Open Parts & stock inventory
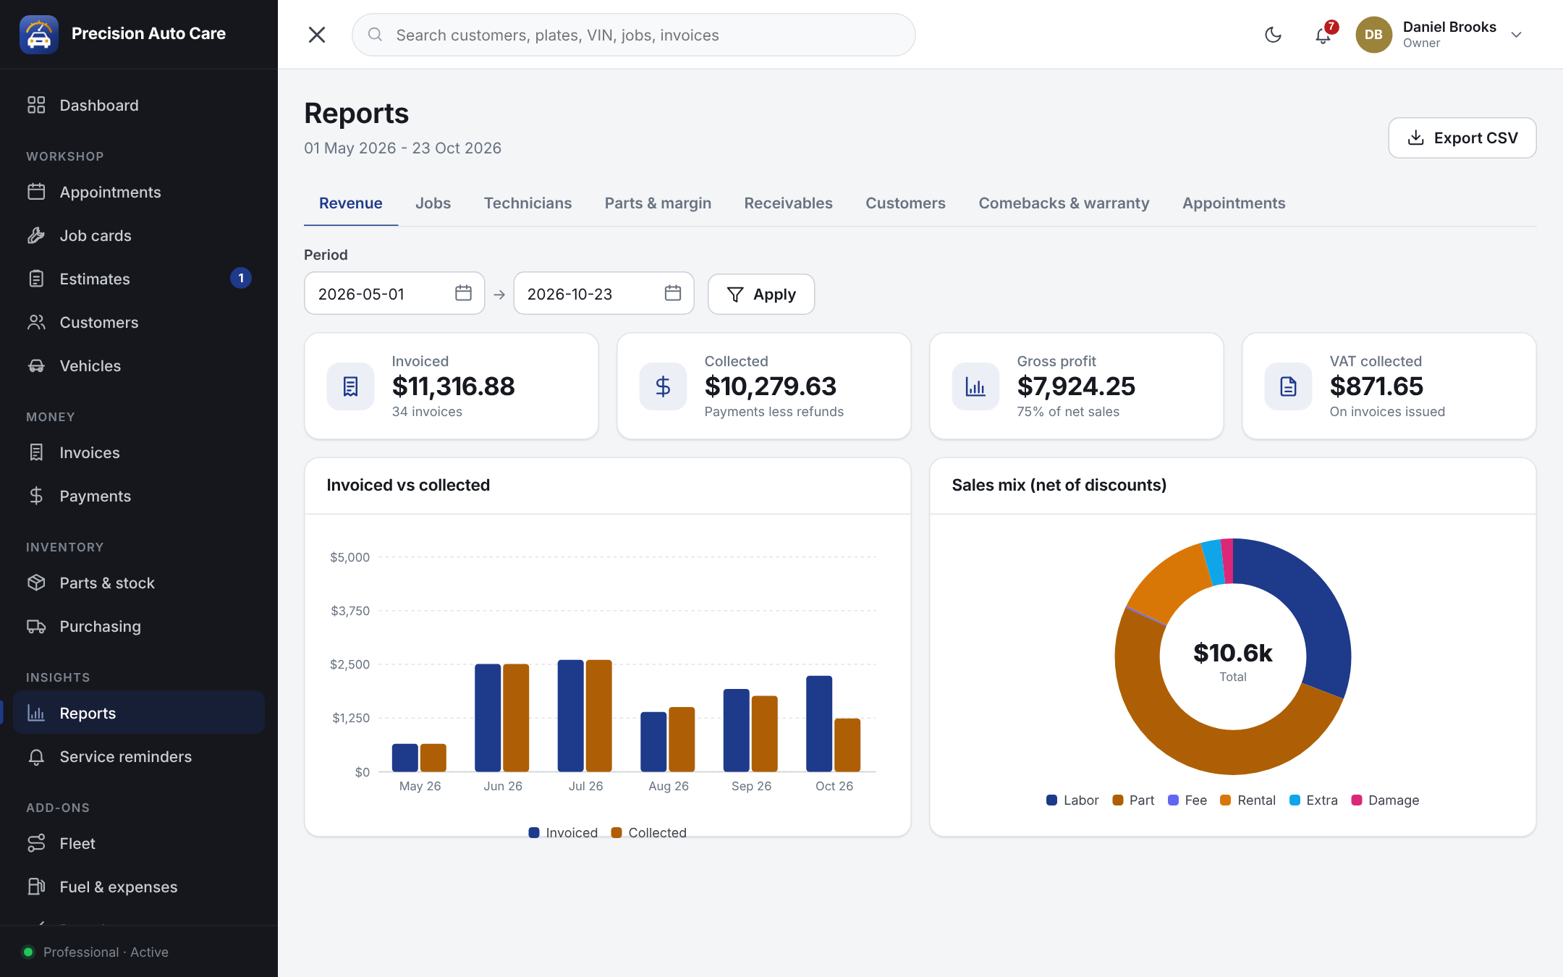Viewport: 1563px width, 977px height. [139, 583]
